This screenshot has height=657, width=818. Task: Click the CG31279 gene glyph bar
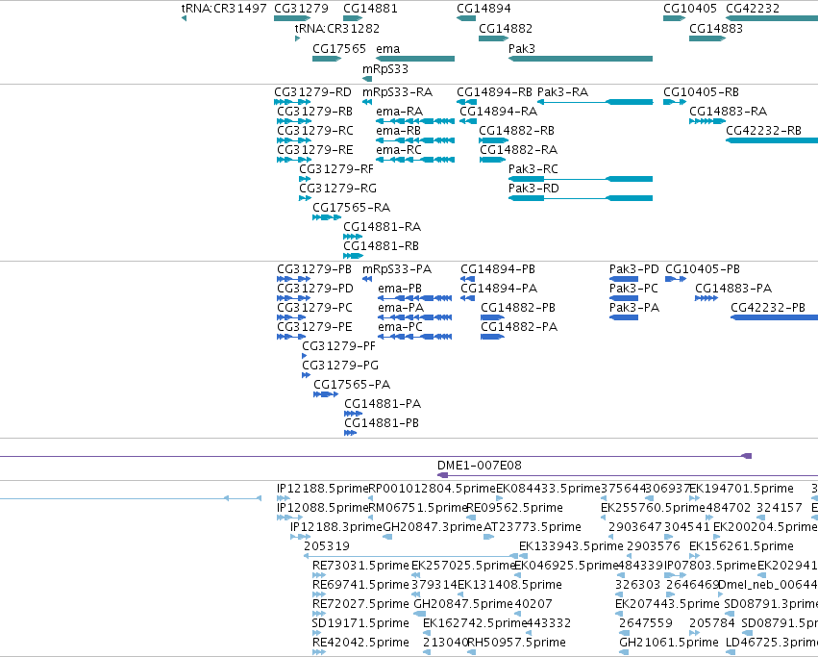click(292, 18)
